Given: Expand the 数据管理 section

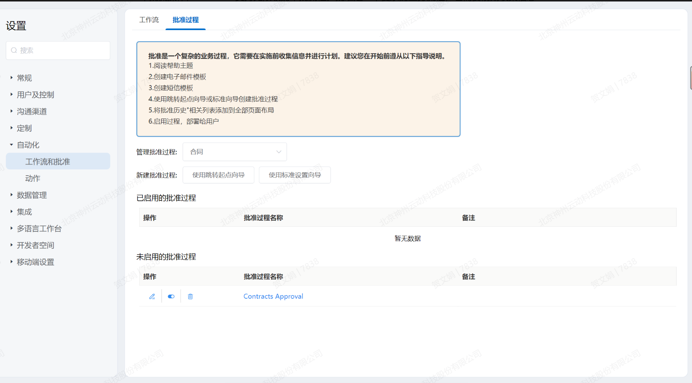Looking at the screenshot, I should pyautogui.click(x=31, y=195).
